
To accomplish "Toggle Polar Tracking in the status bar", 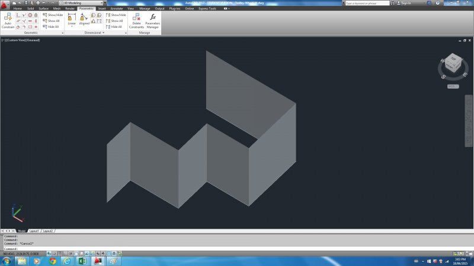I will tap(71, 254).
